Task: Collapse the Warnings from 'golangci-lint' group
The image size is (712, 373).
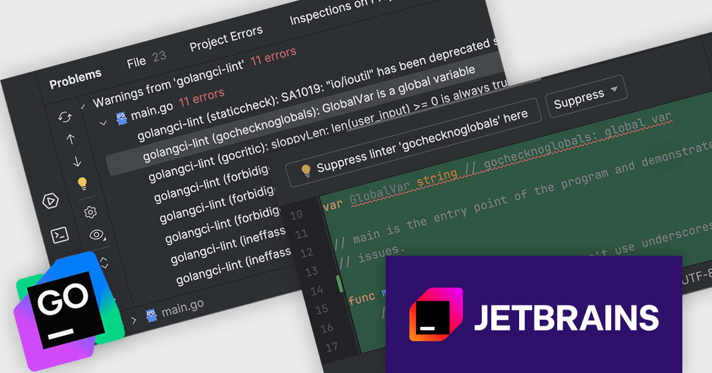Action: [82, 107]
